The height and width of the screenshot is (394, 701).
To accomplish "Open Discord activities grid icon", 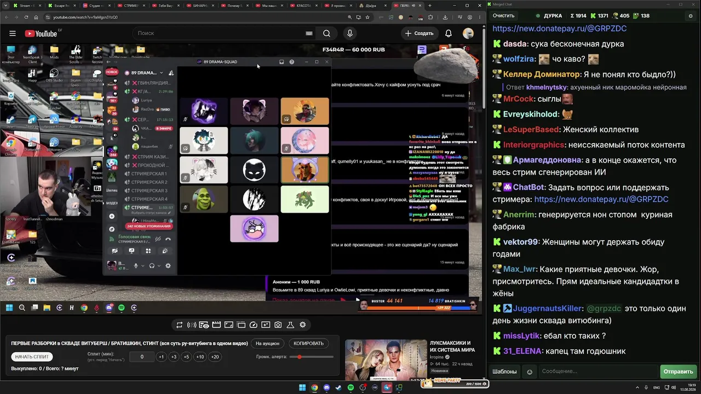I will click(x=148, y=251).
